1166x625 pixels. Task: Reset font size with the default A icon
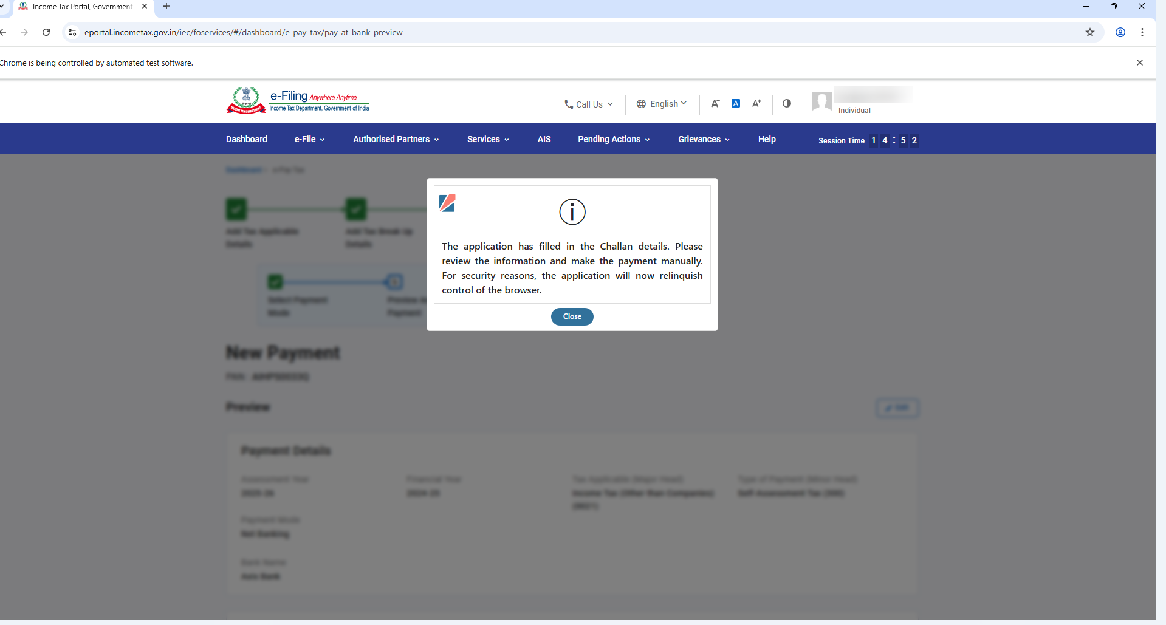click(x=736, y=103)
